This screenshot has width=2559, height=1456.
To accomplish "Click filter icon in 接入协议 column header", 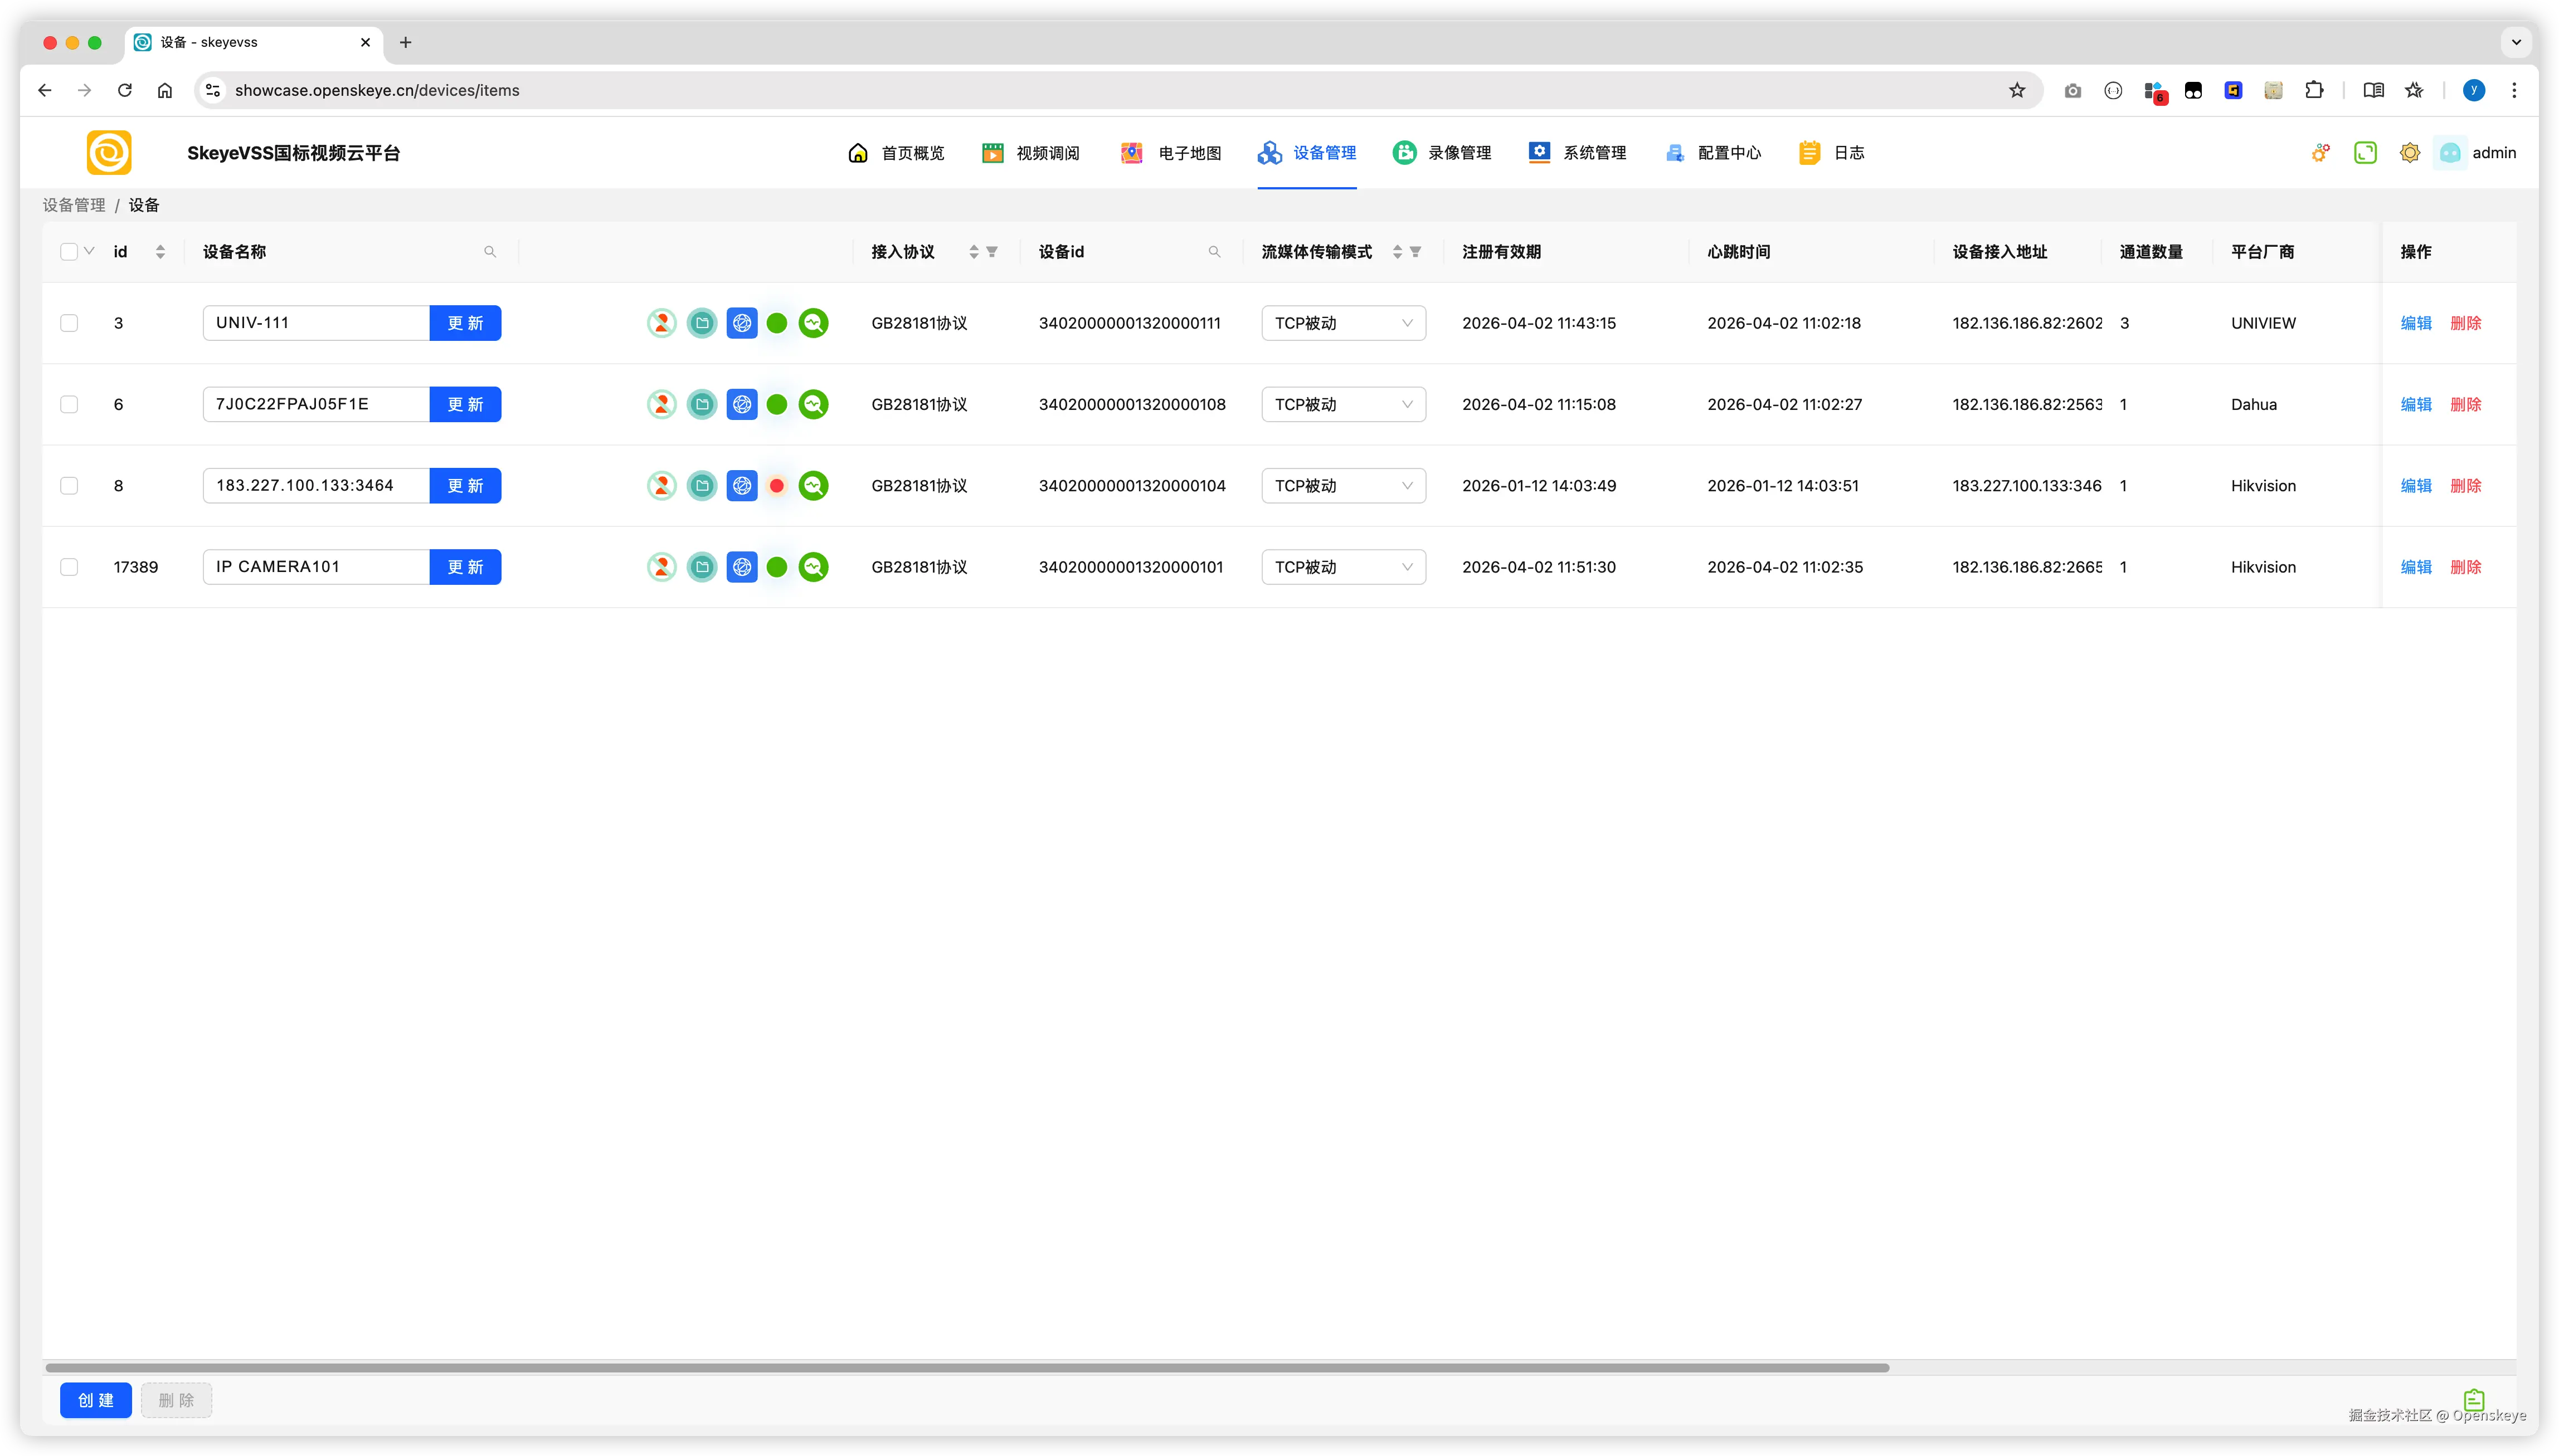I will (993, 252).
